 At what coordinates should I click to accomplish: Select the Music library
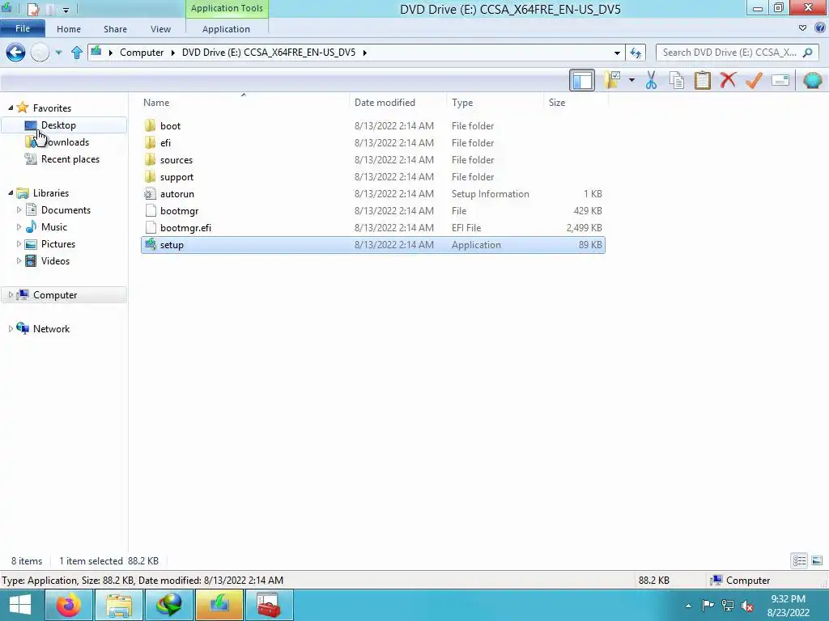click(x=54, y=227)
